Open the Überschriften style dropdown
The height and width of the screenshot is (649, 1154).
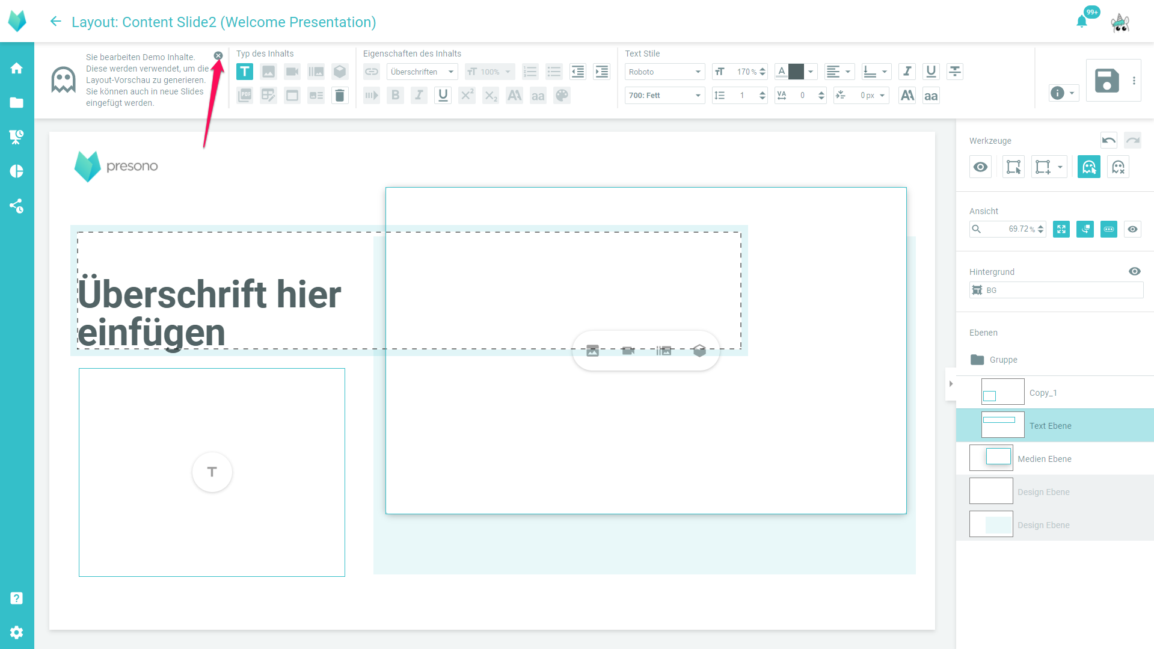pyautogui.click(x=422, y=72)
